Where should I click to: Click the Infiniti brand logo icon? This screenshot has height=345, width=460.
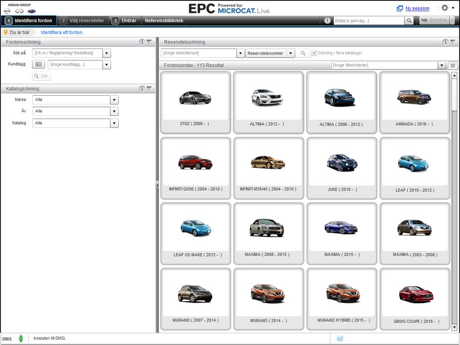(x=19, y=11)
